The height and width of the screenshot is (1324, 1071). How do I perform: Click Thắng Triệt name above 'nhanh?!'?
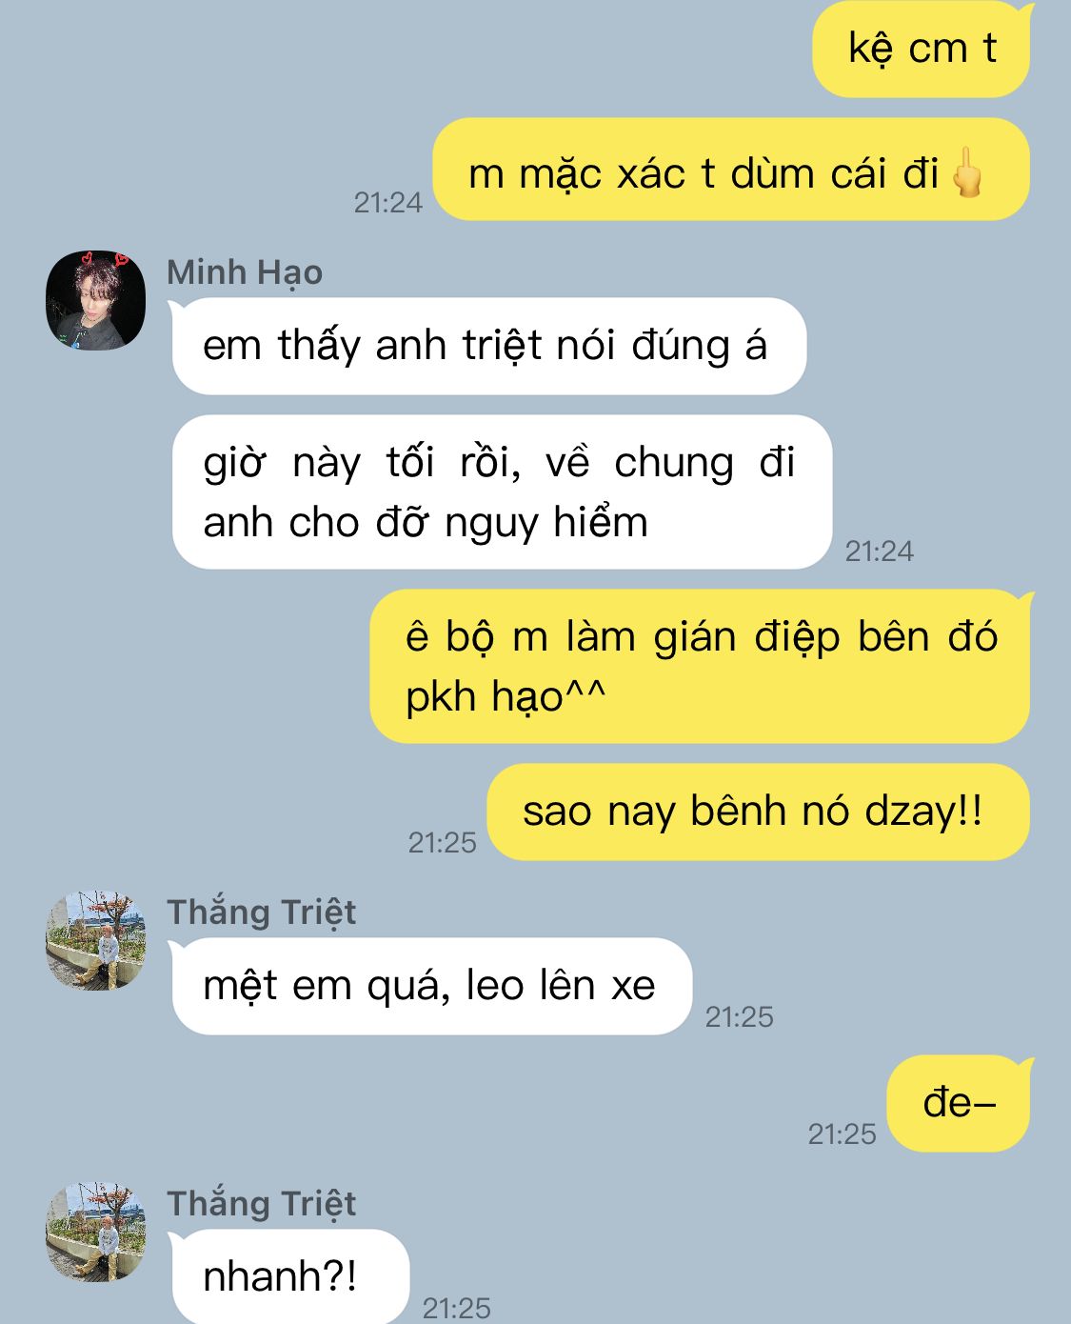tap(261, 1204)
